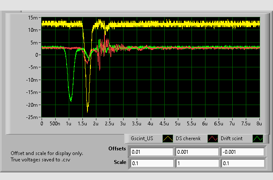The height and width of the screenshot is (180, 273).
Task: Click the green Drift scint plot legend icon
Action: pos(258,138)
